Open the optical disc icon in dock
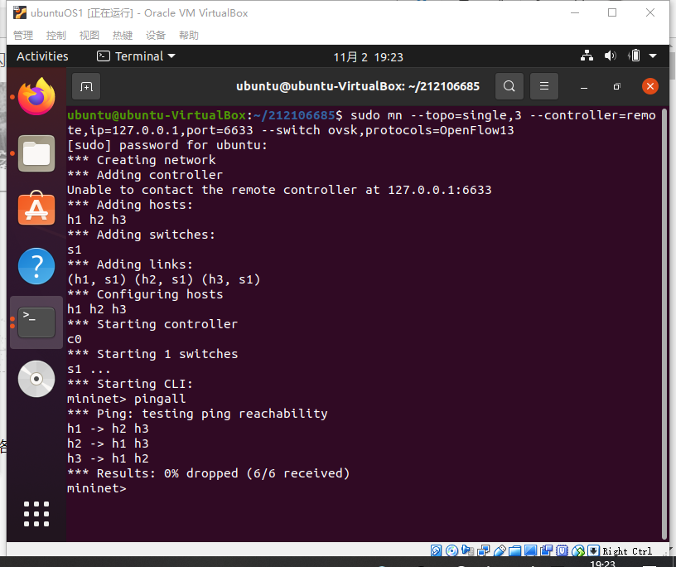 [x=36, y=379]
